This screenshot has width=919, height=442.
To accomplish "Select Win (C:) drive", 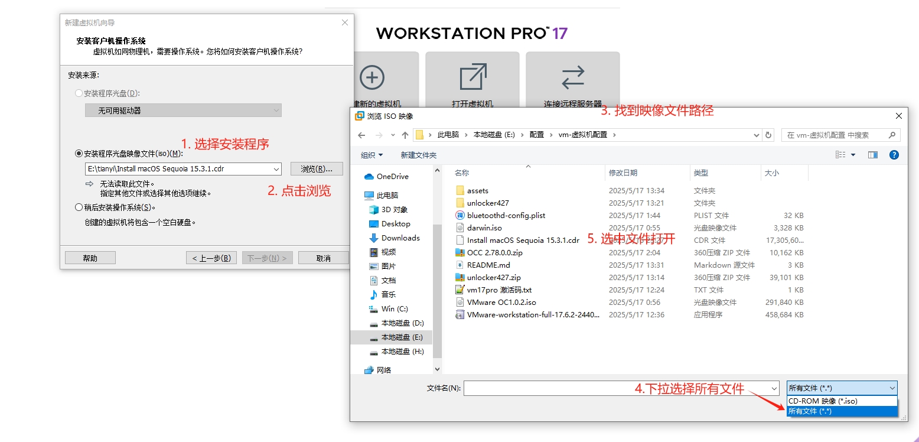I will 388,308.
